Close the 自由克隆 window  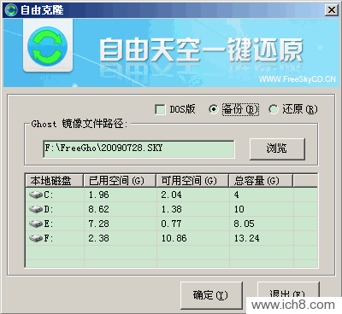(x=332, y=10)
